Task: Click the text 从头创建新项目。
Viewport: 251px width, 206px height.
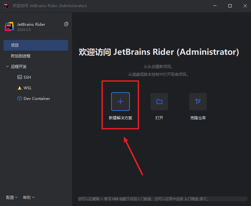Action: (158, 67)
